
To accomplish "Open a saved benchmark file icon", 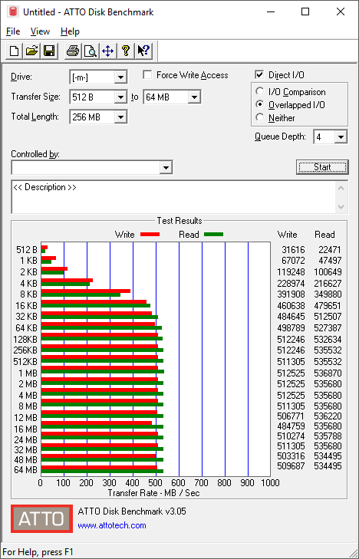I will click(x=31, y=51).
